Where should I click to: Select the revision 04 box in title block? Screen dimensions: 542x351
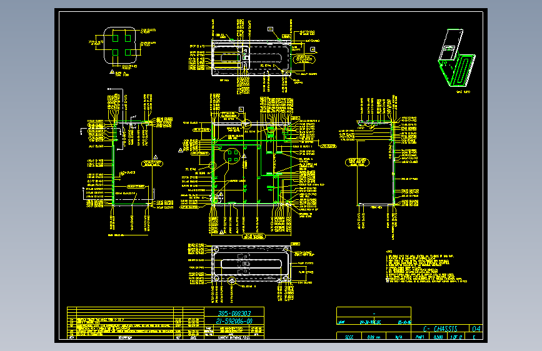coord(476,329)
